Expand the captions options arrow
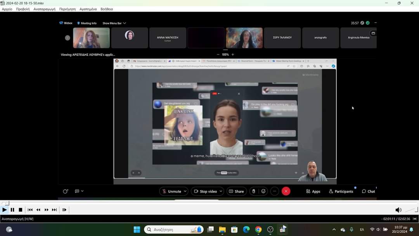Screen dimensions: 419x236 point(82,191)
